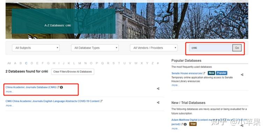Filter databases by letter A
The height and width of the screenshot is (133, 267).
click(x=15, y=63)
